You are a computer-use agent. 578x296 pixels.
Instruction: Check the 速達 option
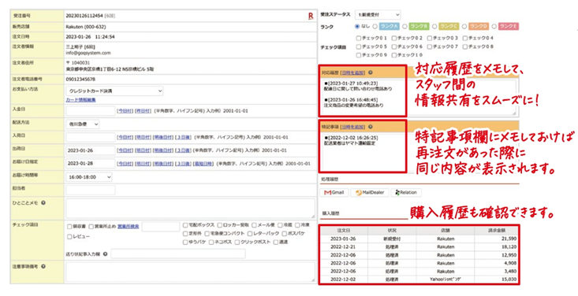(x=276, y=242)
